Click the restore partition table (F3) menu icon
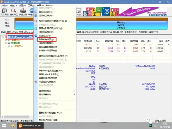This screenshot has height=129, width=172. (36, 16)
